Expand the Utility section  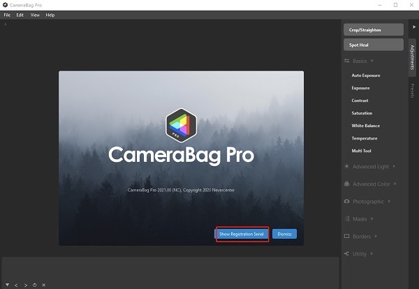(x=372, y=253)
